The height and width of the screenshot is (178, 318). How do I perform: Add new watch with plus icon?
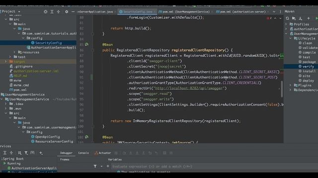pos(108,166)
